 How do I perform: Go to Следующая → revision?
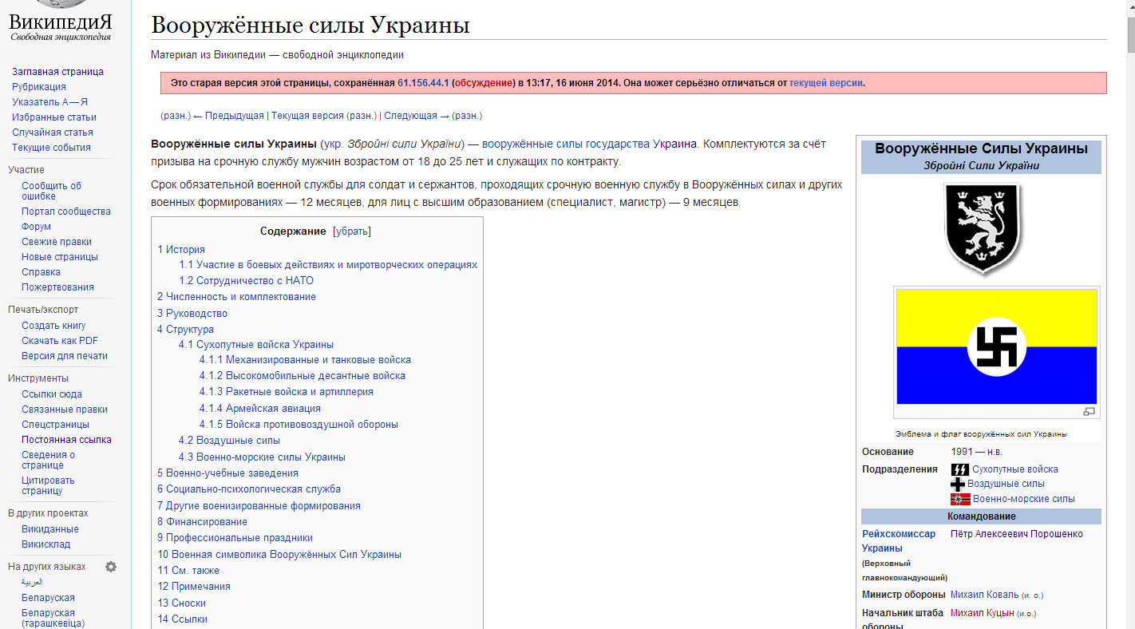click(417, 116)
